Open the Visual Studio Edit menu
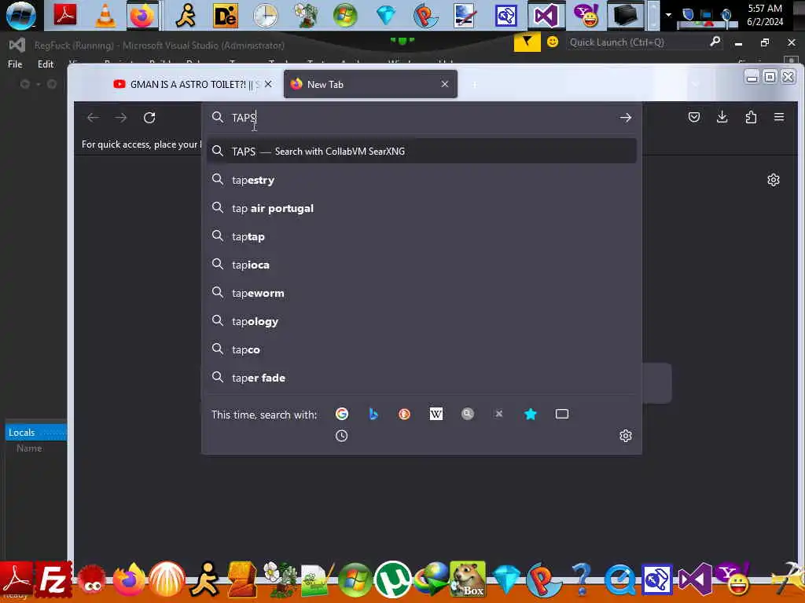805x603 pixels. pos(45,64)
